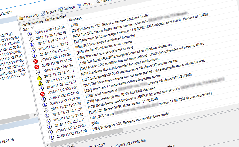Select error icon for [364] Messenger service row

point(42,94)
